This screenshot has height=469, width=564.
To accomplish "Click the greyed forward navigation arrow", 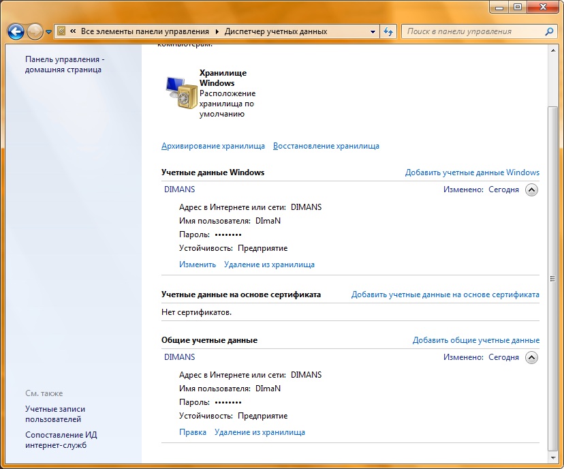I will [x=35, y=31].
